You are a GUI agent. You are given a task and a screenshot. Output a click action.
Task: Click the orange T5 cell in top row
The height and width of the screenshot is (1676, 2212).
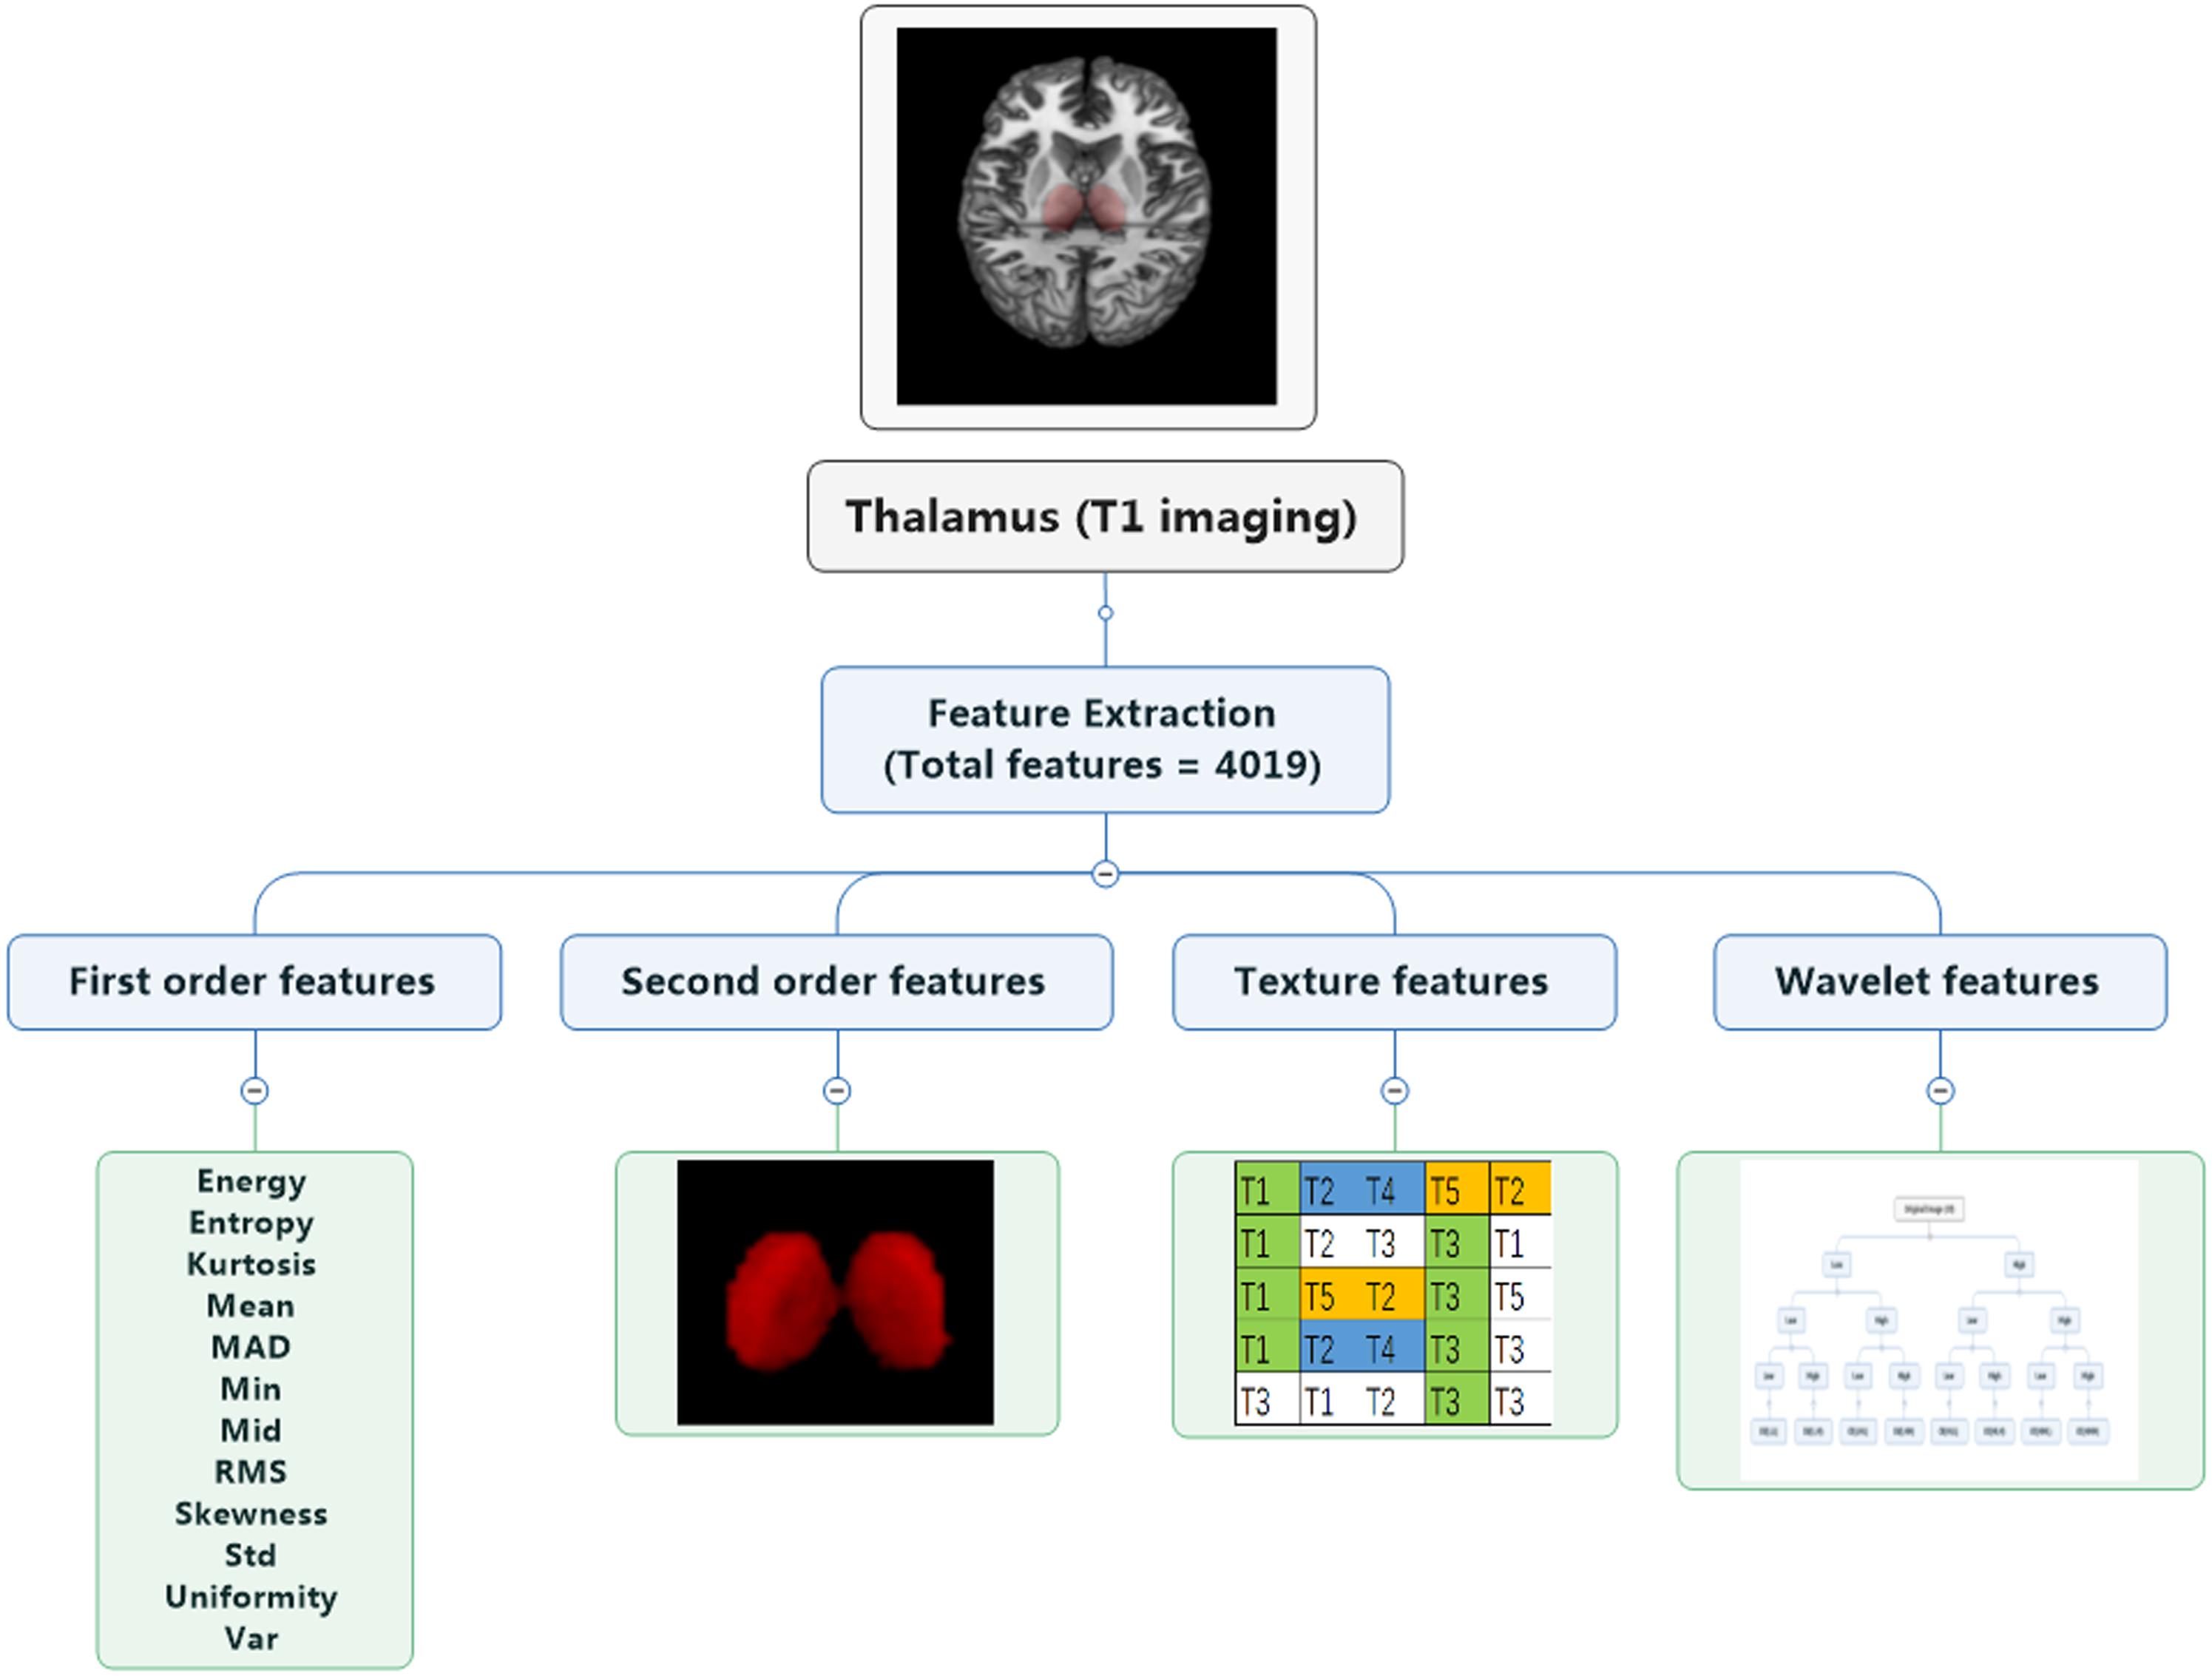point(1456,1189)
